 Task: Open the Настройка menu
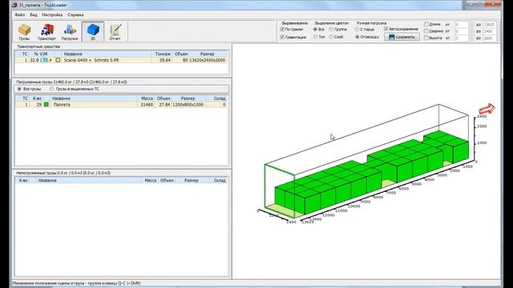point(52,14)
